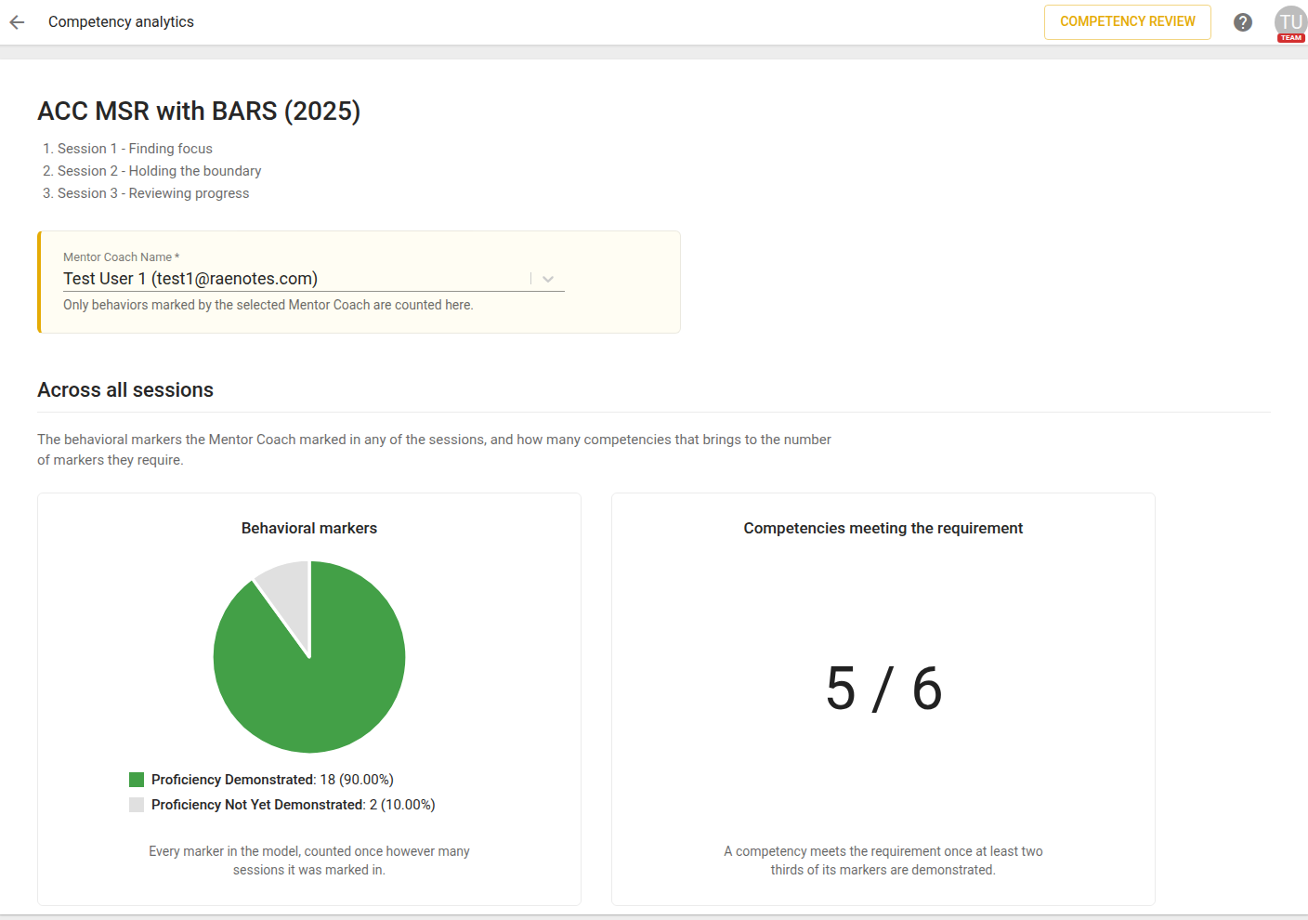The image size is (1308, 920).
Task: Expand the Mentor Coach Name dropdown arrow
Action: pyautogui.click(x=548, y=279)
